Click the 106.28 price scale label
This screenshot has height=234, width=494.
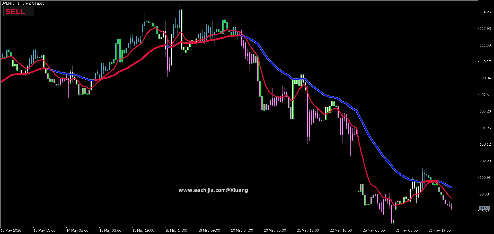[x=485, y=111]
